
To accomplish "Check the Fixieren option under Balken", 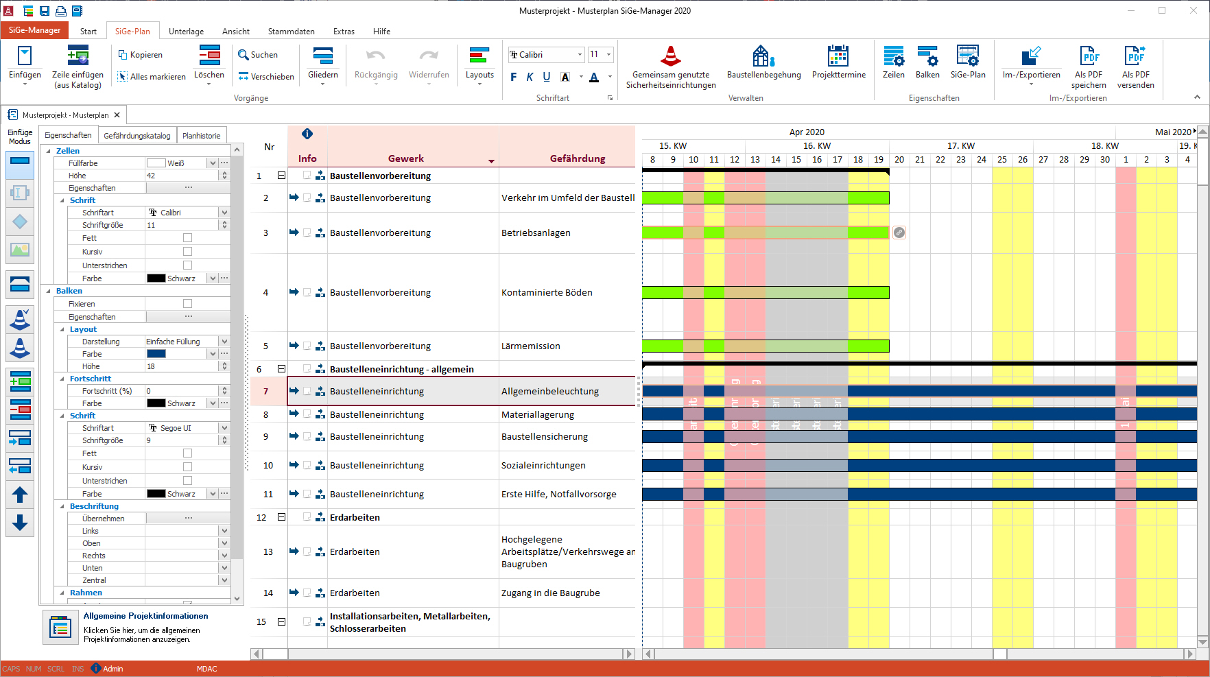I will [187, 303].
